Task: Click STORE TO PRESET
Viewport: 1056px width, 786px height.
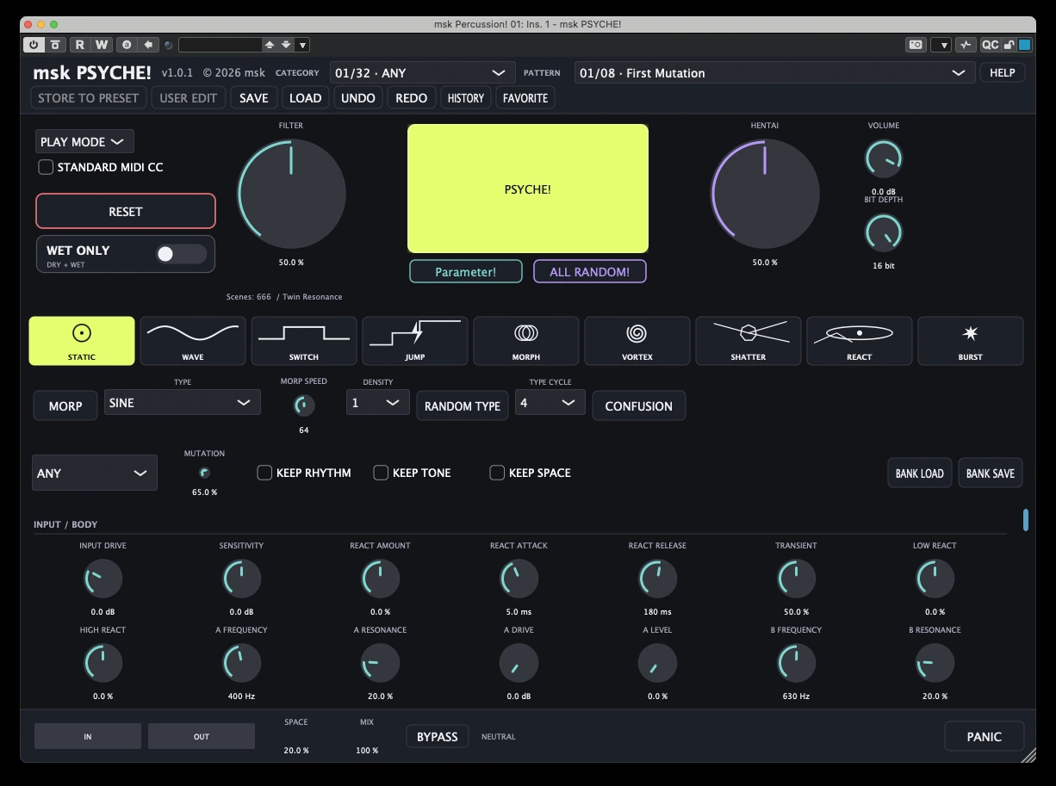Action: (x=89, y=98)
